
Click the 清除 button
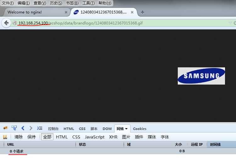coord(19,137)
